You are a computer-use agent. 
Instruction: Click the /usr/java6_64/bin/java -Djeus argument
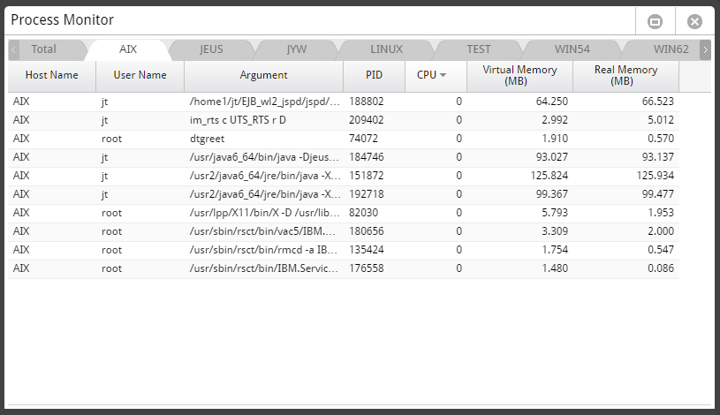[x=265, y=157]
